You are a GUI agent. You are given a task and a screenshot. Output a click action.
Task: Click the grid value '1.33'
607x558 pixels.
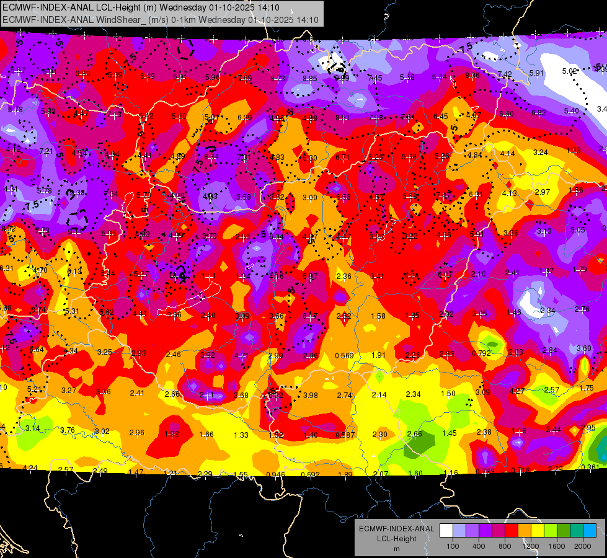(241, 435)
